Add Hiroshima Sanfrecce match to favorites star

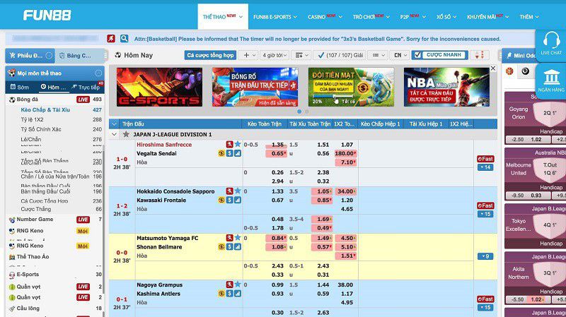point(238,144)
